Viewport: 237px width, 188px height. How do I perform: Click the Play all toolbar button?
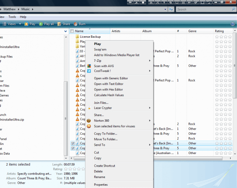click(x=46, y=24)
